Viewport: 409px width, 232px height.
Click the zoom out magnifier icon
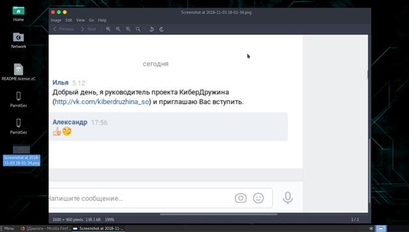point(118,29)
